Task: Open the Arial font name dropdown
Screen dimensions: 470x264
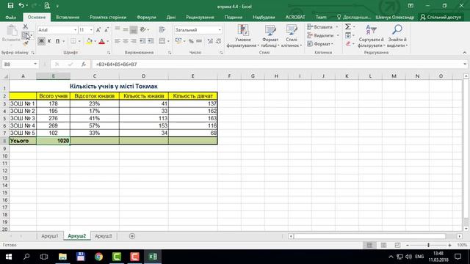Action: pos(75,30)
